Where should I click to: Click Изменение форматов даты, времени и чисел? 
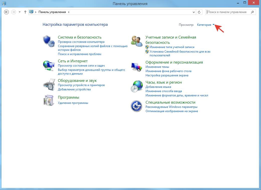[177, 95]
